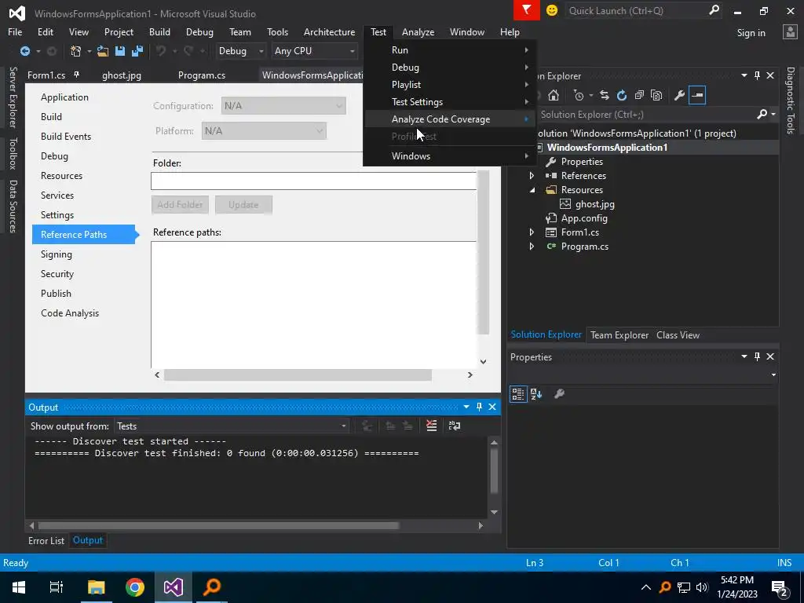Click the Property Pages wrench in Properties panel
804x603 pixels.
coord(559,394)
